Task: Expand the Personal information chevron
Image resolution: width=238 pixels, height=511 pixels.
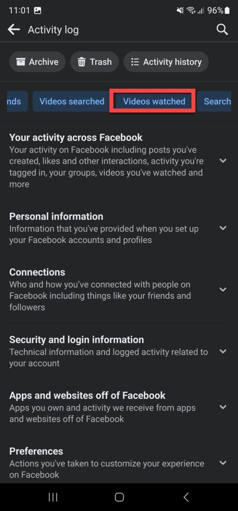Action: 223,228
